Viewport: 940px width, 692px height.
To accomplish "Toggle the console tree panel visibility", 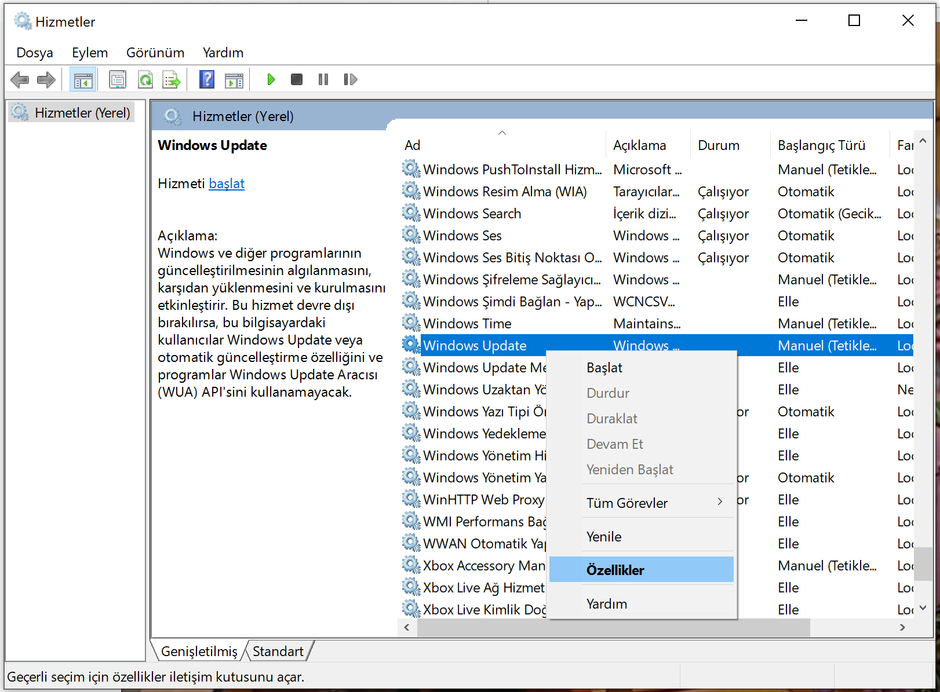I will coord(83,79).
